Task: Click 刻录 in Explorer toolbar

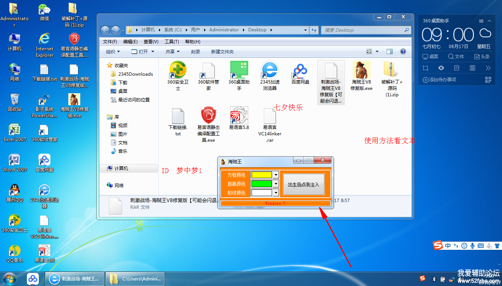Action: [x=196, y=52]
